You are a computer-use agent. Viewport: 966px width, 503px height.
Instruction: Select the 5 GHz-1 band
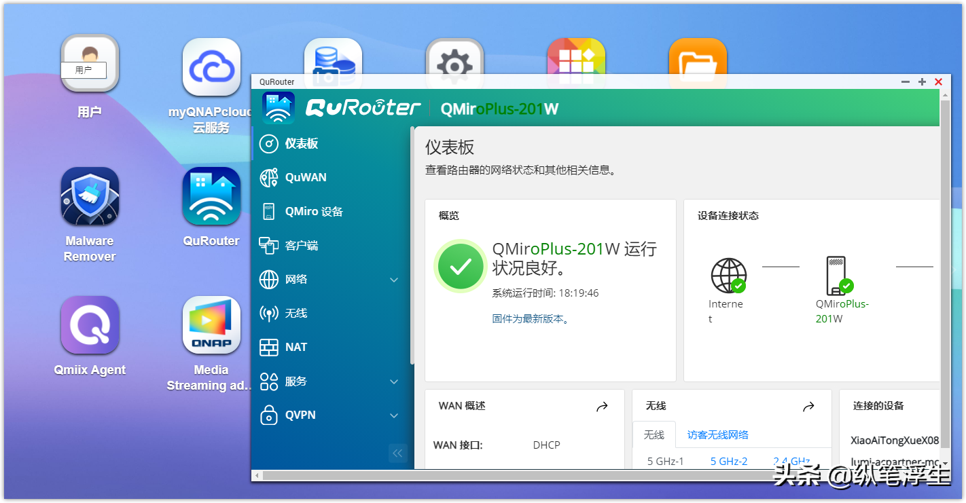666,462
